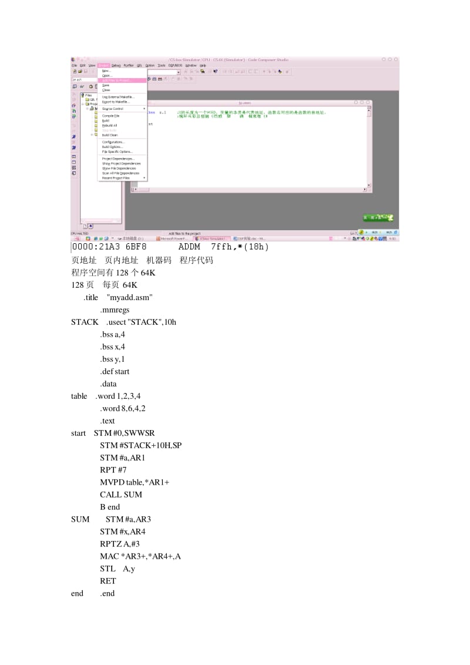
Task: Select Build Clean in Project menu
Action: 122,135
